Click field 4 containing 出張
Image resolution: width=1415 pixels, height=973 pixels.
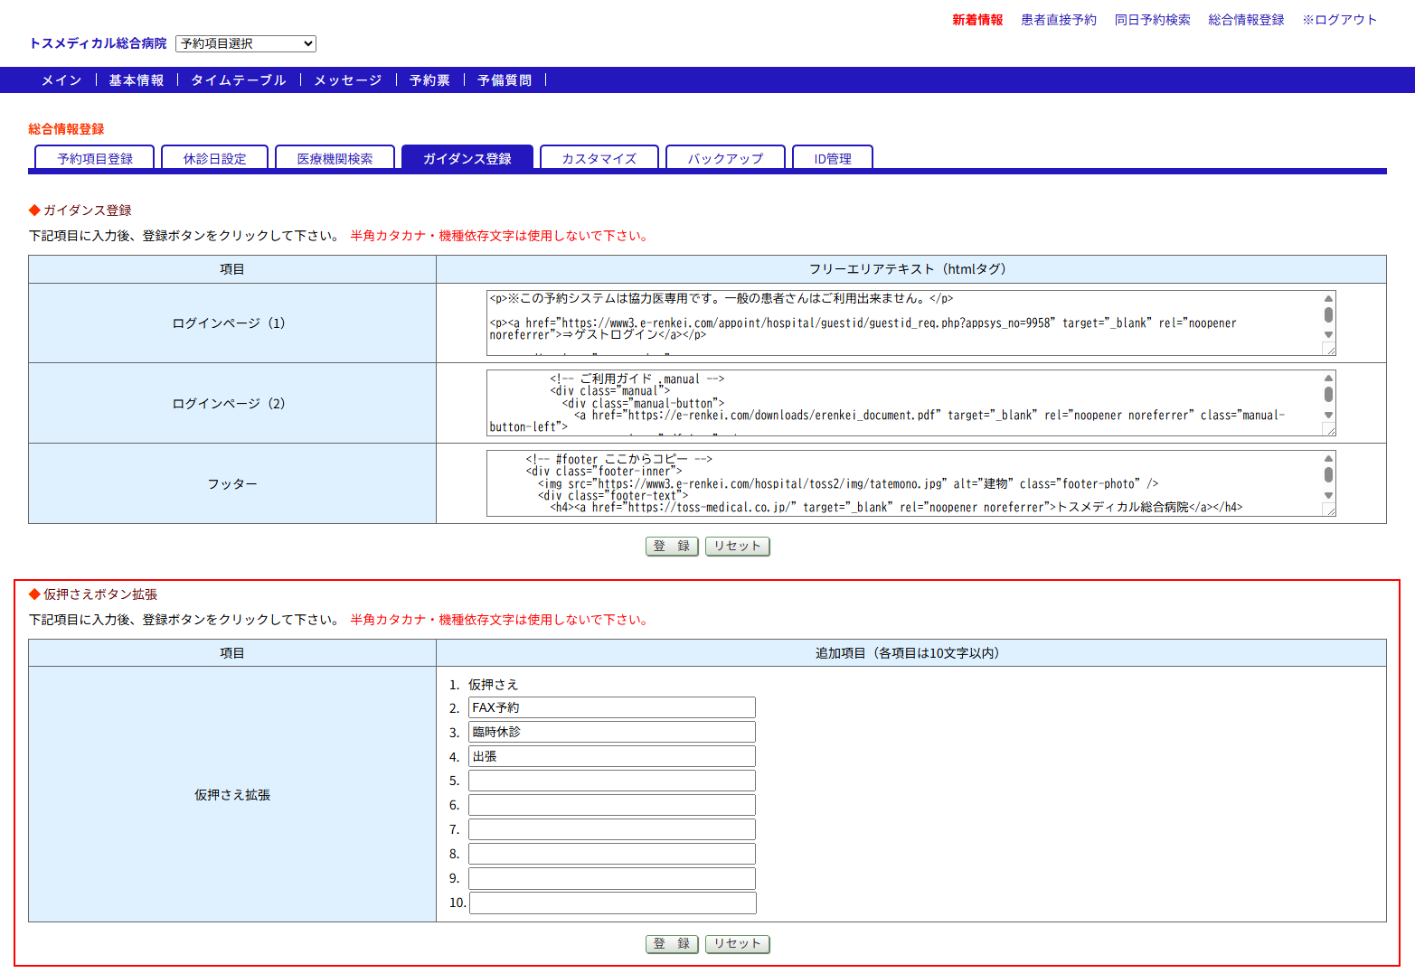click(612, 756)
